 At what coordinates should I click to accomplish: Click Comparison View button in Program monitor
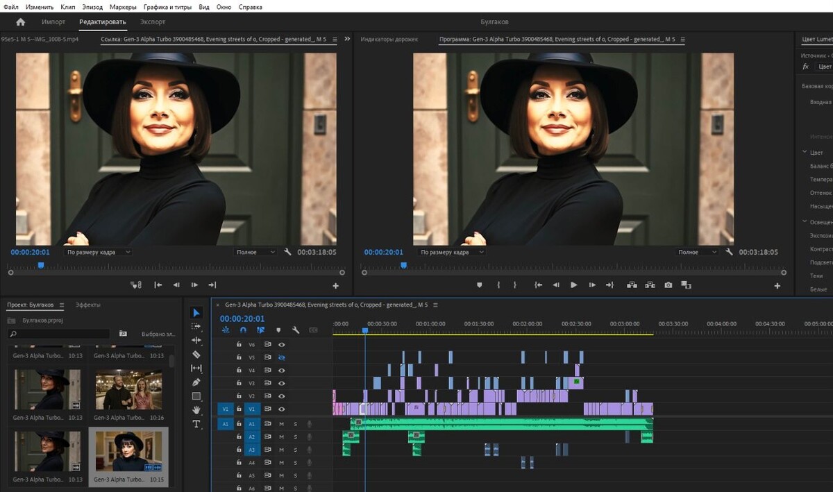(686, 285)
